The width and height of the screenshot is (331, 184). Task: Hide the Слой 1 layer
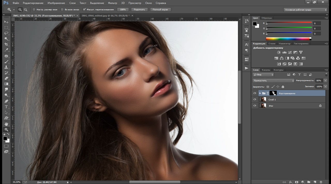pyautogui.click(x=255, y=99)
